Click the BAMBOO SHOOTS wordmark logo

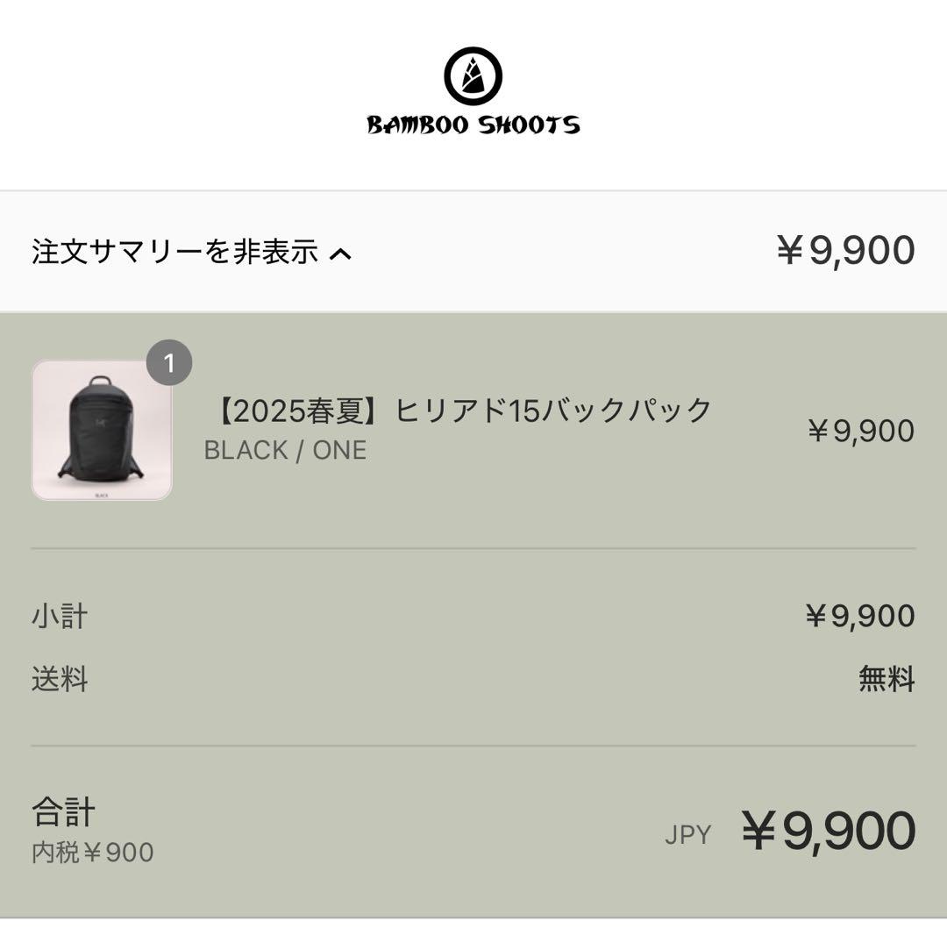[x=473, y=125]
